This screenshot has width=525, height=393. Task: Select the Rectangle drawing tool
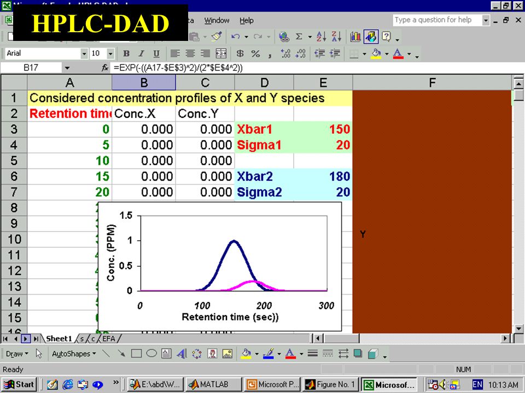click(136, 354)
